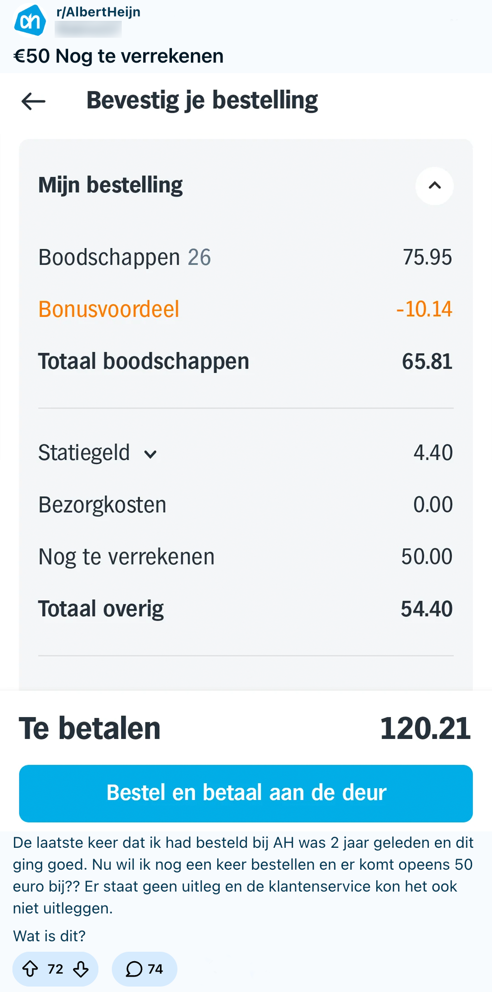The height and width of the screenshot is (992, 492).
Task: Click the post body text paragraph
Action: 243,875
